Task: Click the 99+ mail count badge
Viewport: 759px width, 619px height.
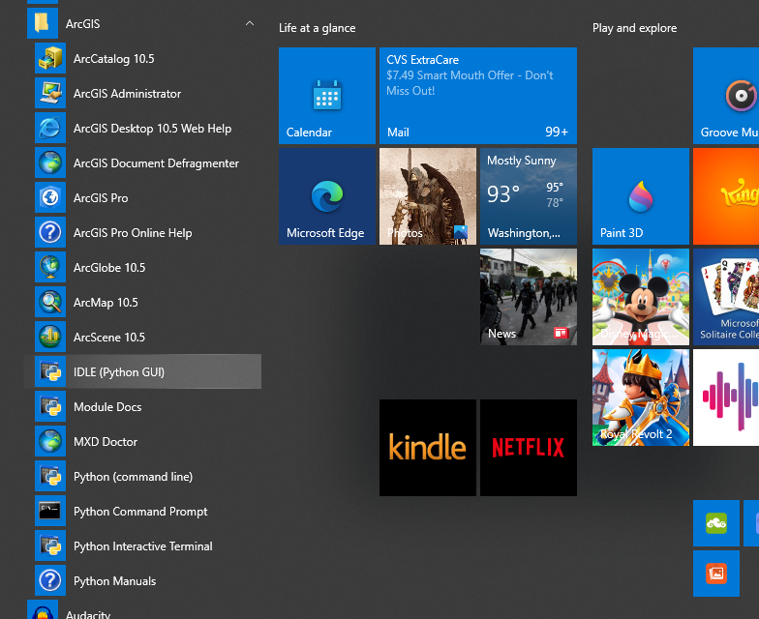Action: point(557,132)
